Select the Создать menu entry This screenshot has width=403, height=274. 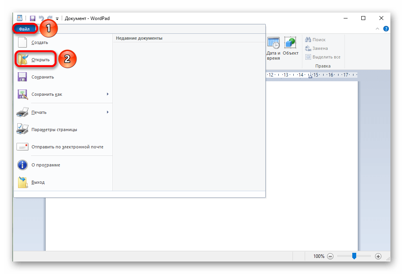(40, 42)
